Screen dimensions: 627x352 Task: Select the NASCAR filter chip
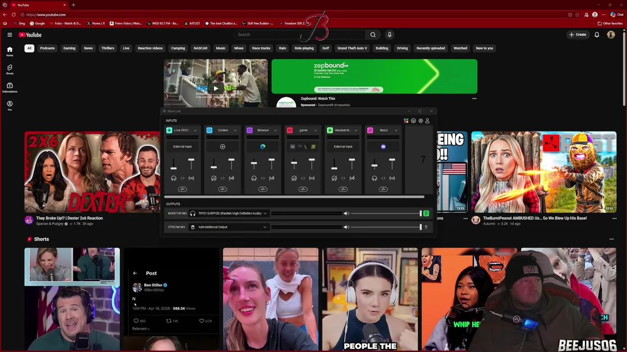click(200, 48)
